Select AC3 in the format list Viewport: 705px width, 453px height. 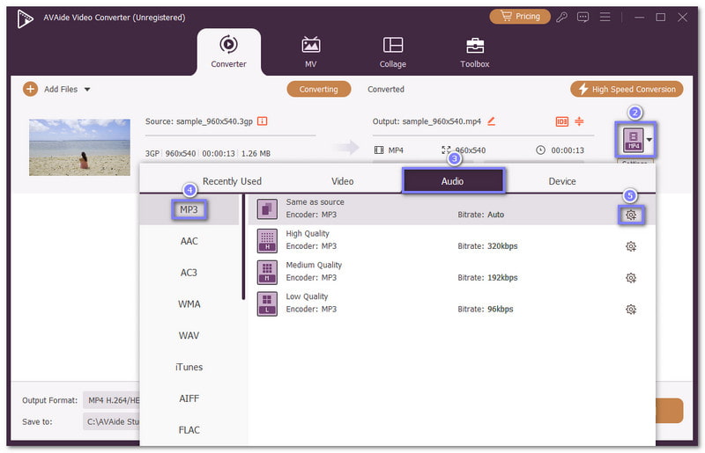pyautogui.click(x=189, y=273)
